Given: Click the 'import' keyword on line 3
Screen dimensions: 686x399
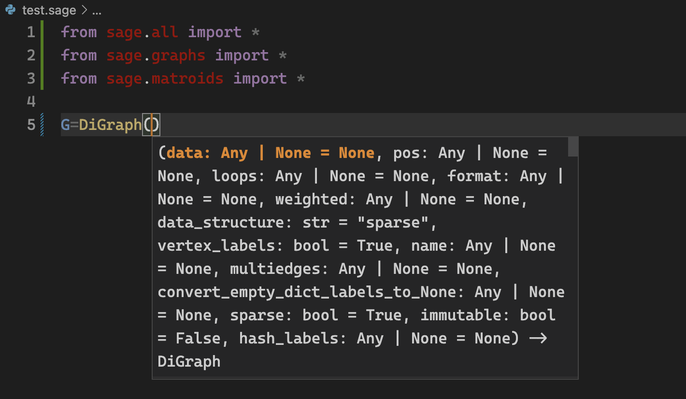Looking at the screenshot, I should click(260, 79).
